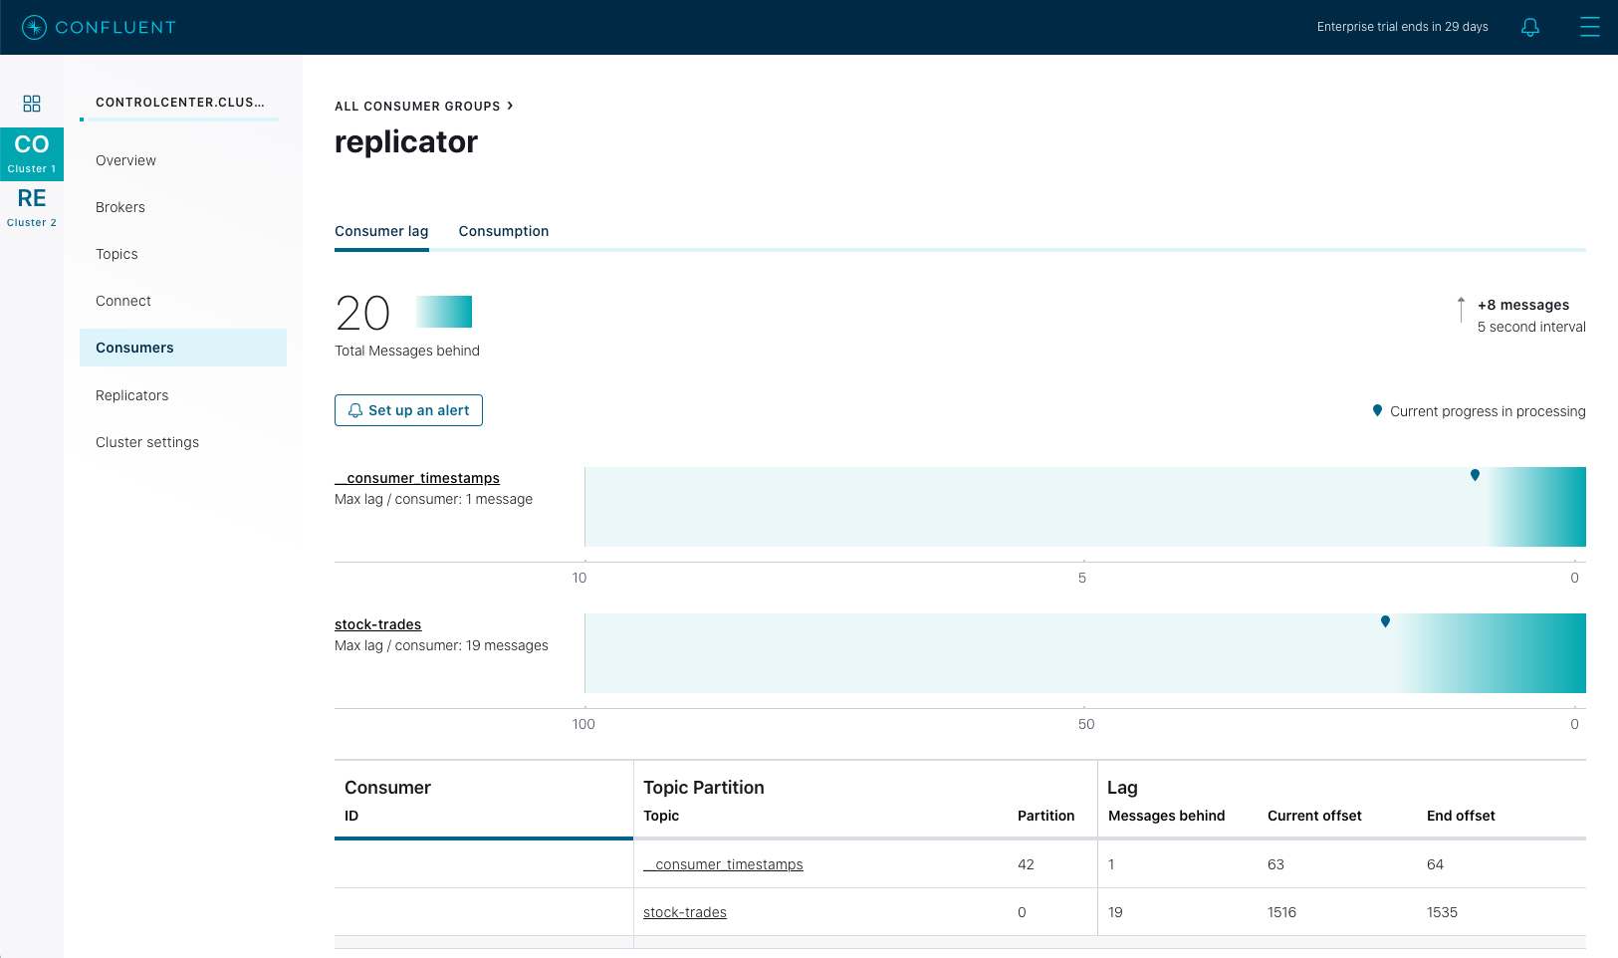Open __consumer_timestamps in the table
The image size is (1618, 958).
point(723,864)
